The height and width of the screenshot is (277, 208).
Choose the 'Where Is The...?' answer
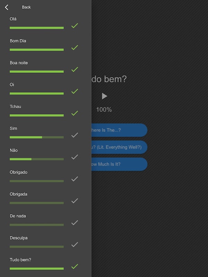[x=119, y=130]
